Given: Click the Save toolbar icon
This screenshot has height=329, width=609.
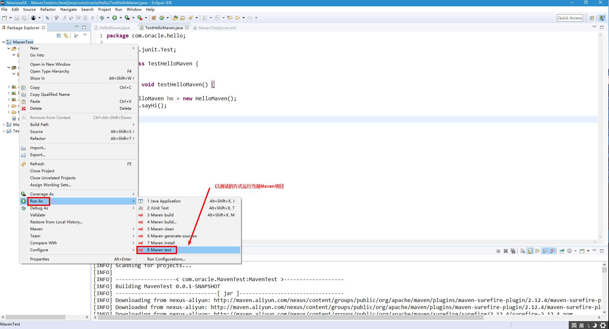Looking at the screenshot, I should tap(17, 18).
